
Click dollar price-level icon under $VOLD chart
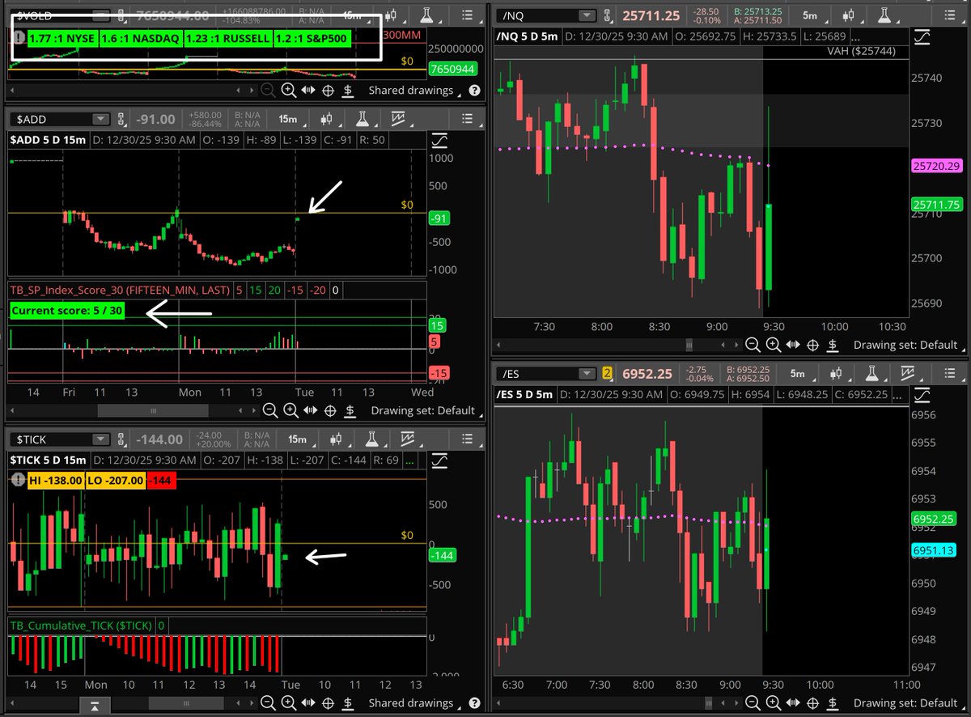pos(348,91)
